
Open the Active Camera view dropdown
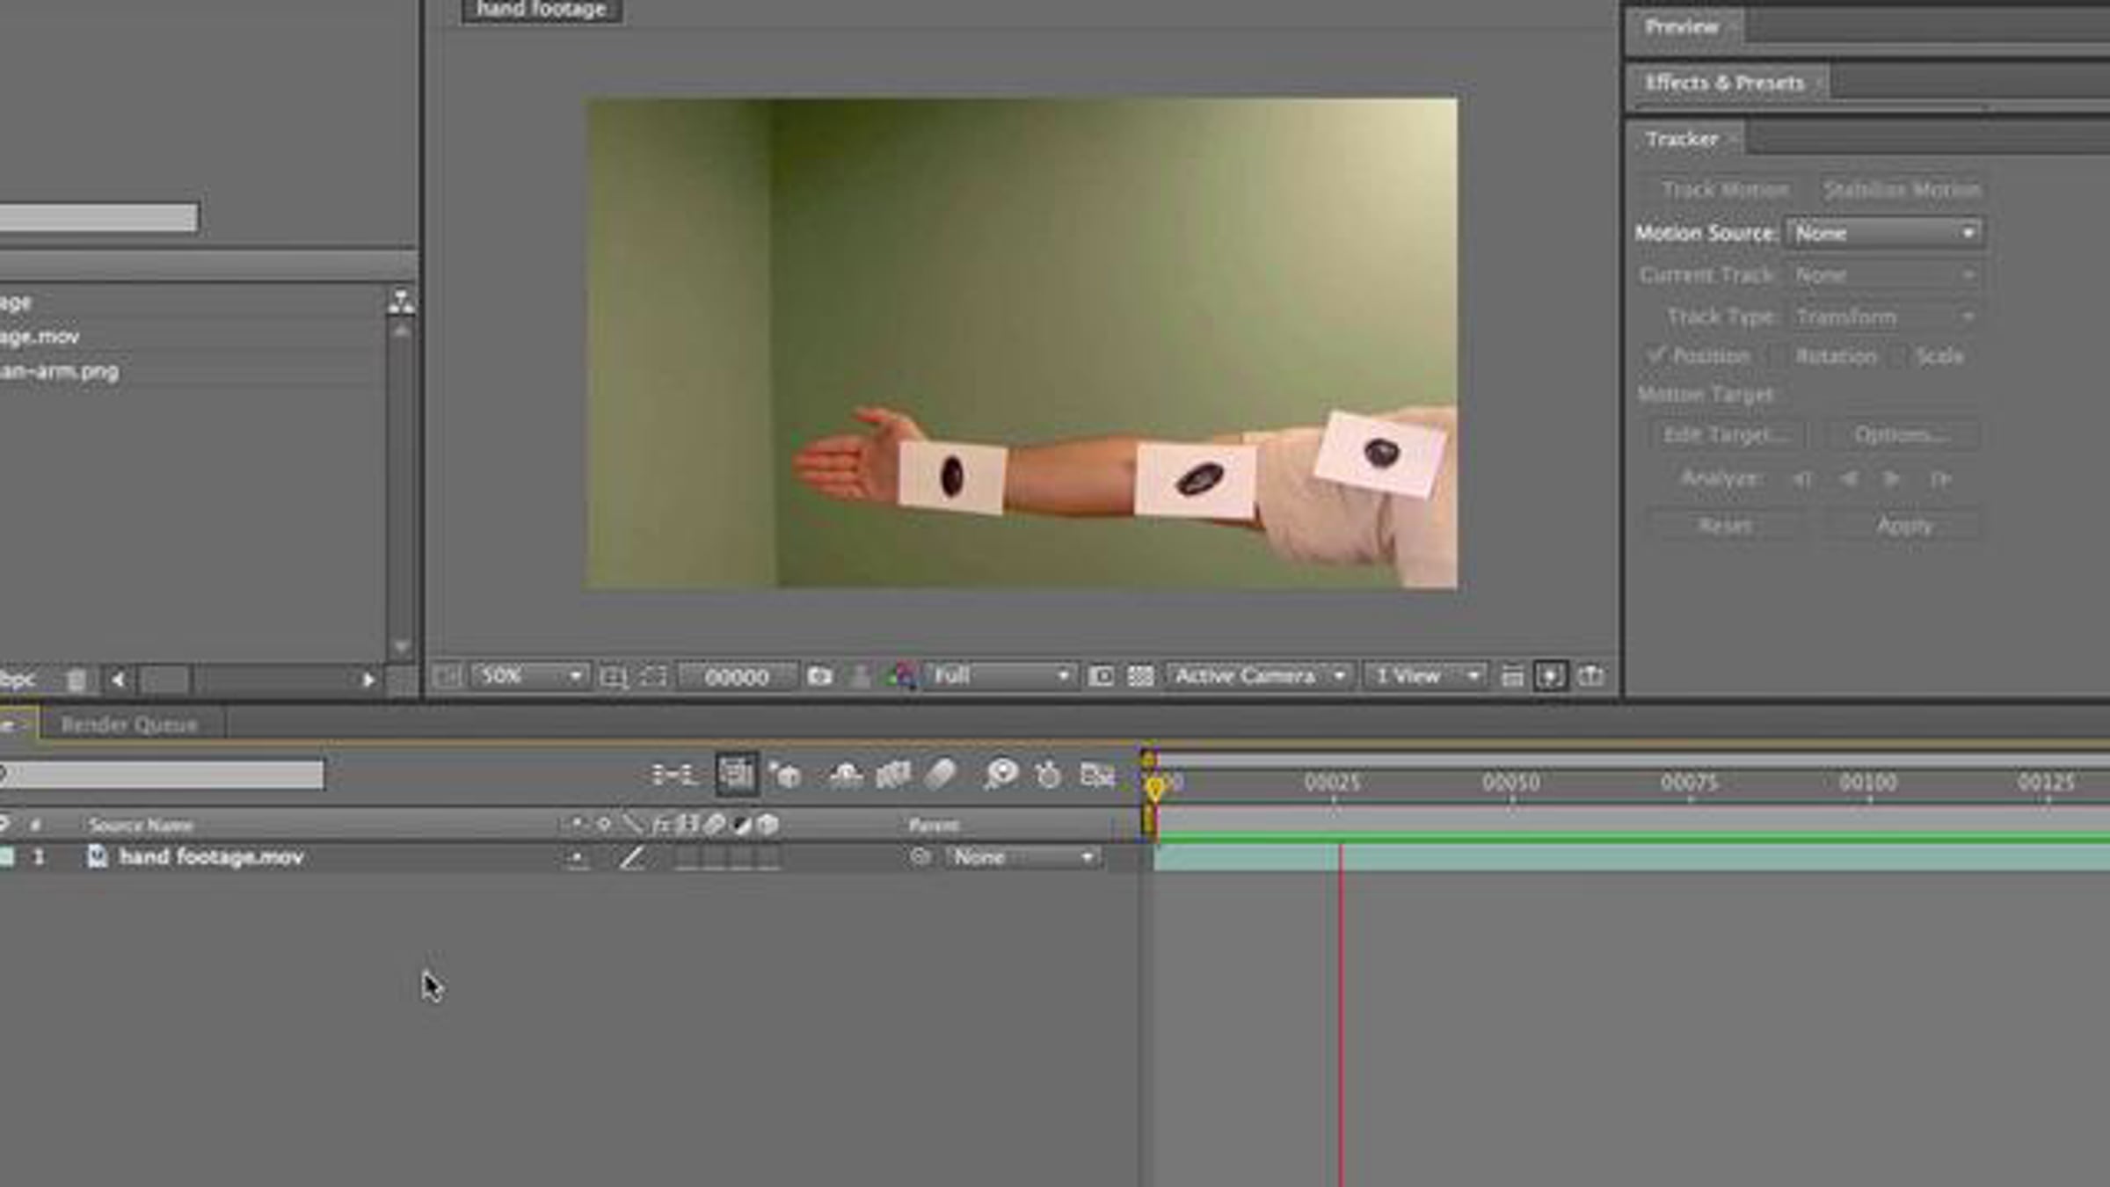pyautogui.click(x=1259, y=676)
